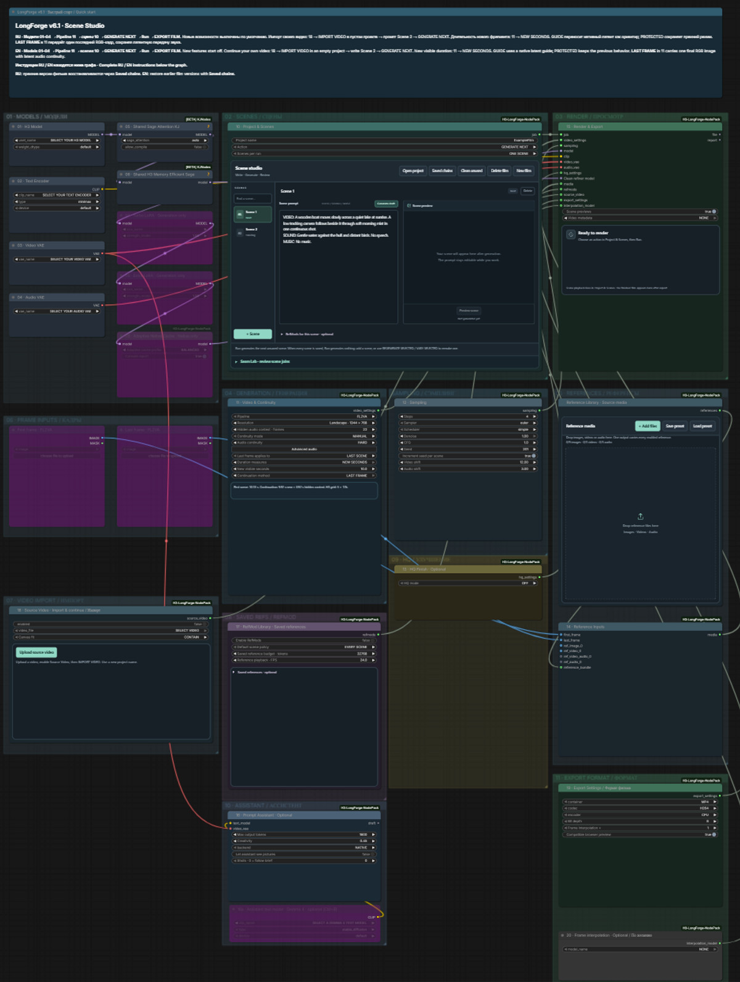Image resolution: width=740 pixels, height=982 pixels.
Task: Expand RefMods for this scene section
Action: click(307, 334)
